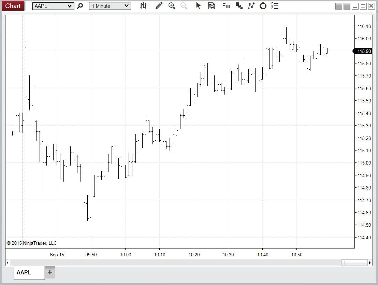
Task: Click the greyed zoom out icon
Action: 184,6
